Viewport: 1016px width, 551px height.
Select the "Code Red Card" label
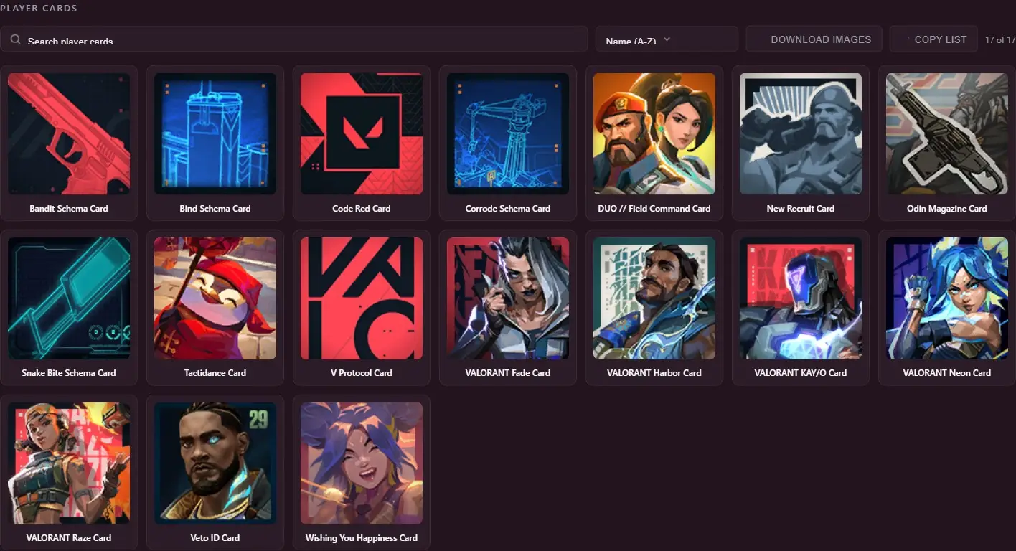coord(362,209)
